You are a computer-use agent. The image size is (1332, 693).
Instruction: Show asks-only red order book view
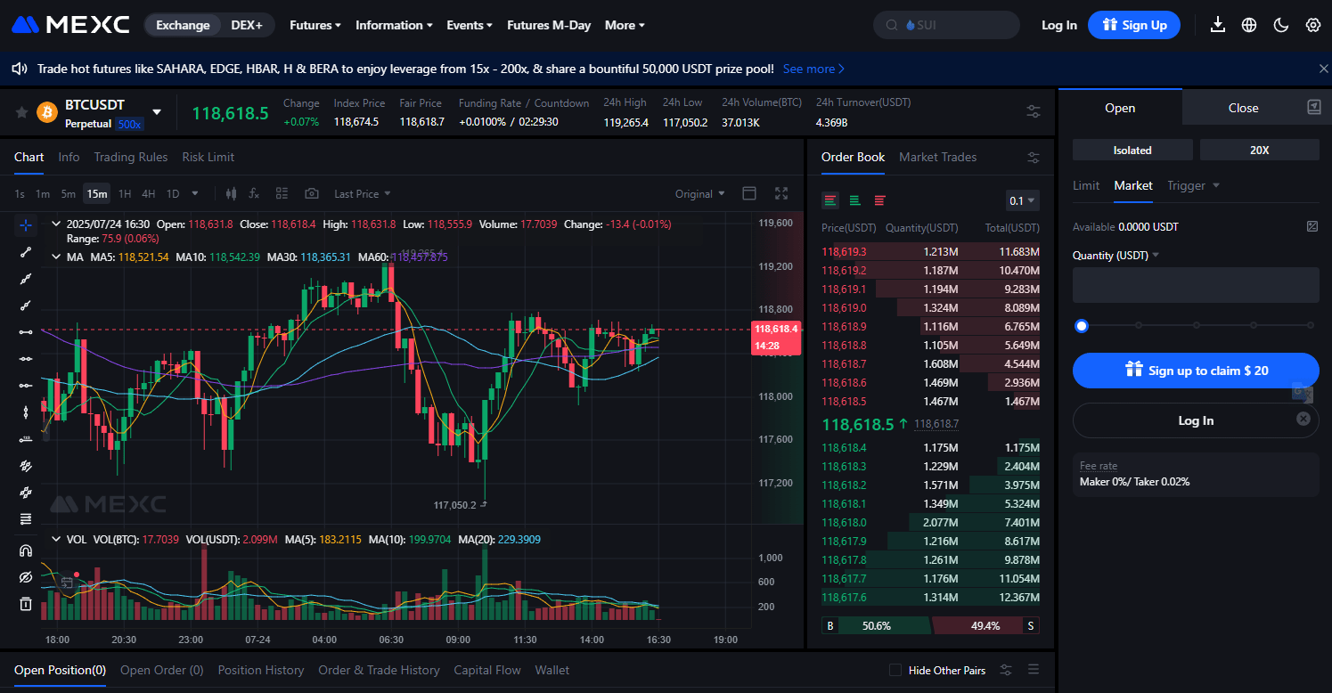pyautogui.click(x=880, y=200)
